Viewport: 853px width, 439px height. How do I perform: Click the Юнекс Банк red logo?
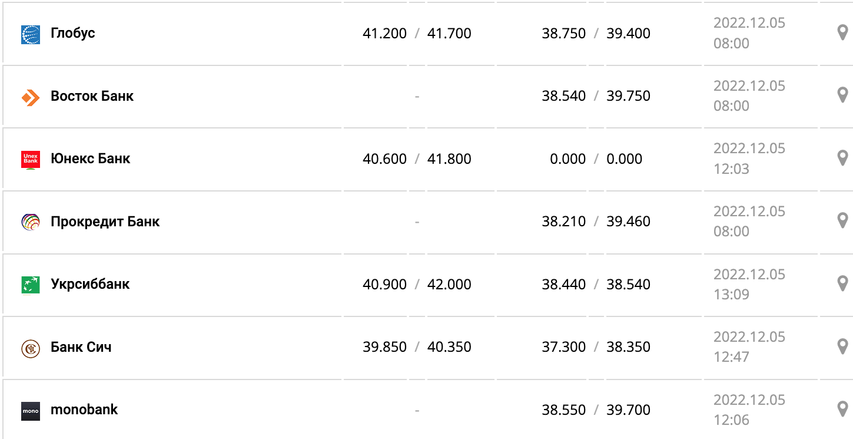[31, 160]
